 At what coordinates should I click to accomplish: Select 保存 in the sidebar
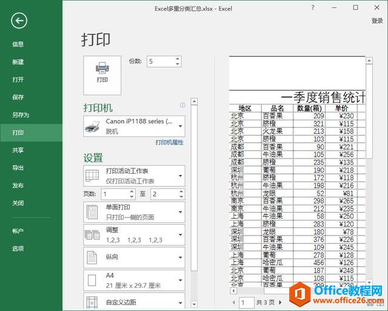[31, 97]
